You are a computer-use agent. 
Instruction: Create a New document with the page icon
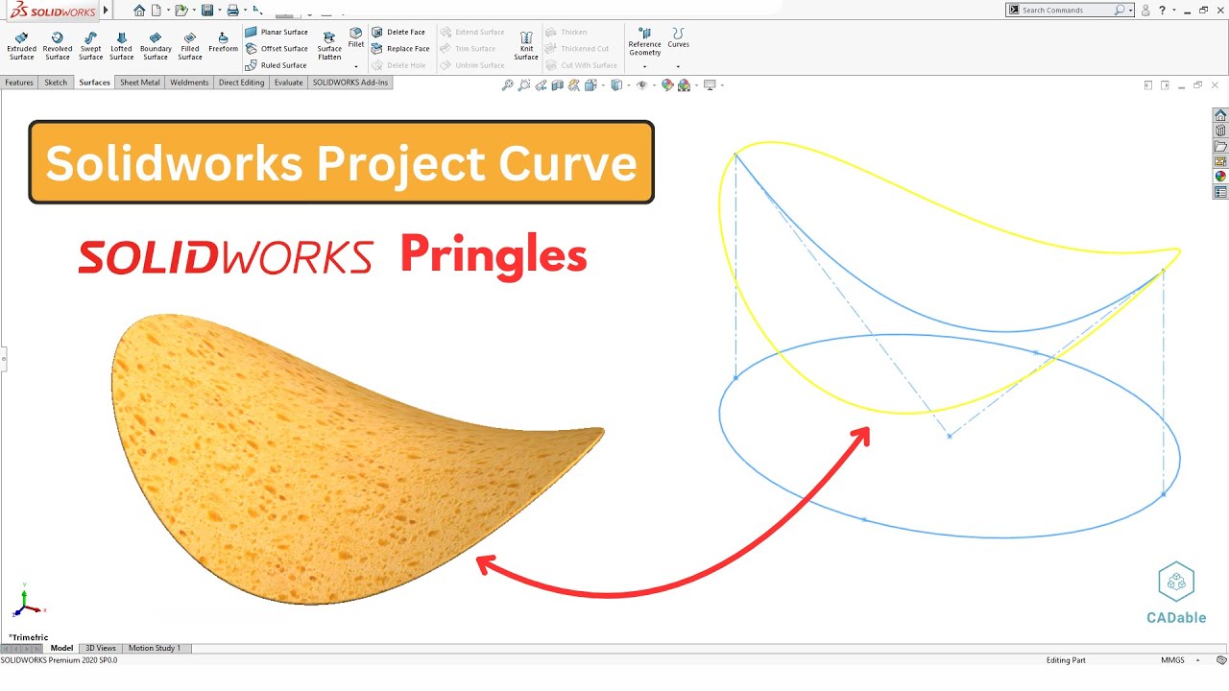click(156, 11)
